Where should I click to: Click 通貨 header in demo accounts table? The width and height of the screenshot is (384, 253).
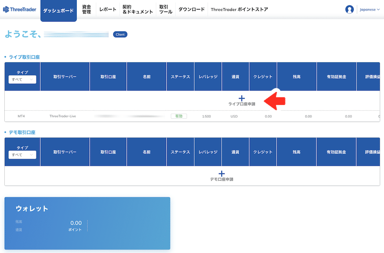coord(235,152)
